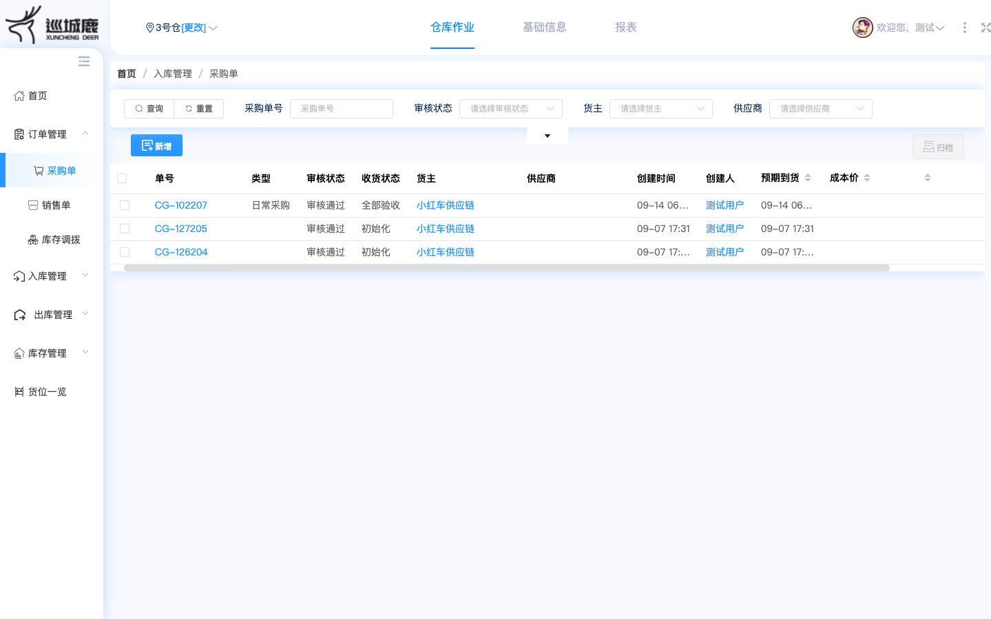This screenshot has width=991, height=619.
Task: Click 测试用户 in the CG-127205 row
Action: (725, 229)
